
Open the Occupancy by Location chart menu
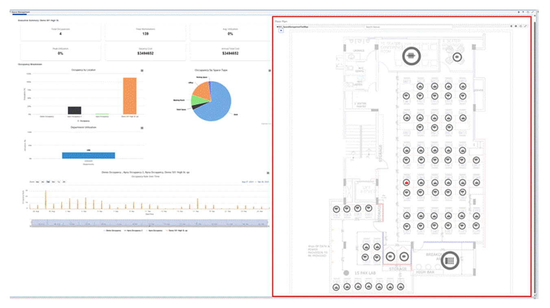tap(142, 70)
